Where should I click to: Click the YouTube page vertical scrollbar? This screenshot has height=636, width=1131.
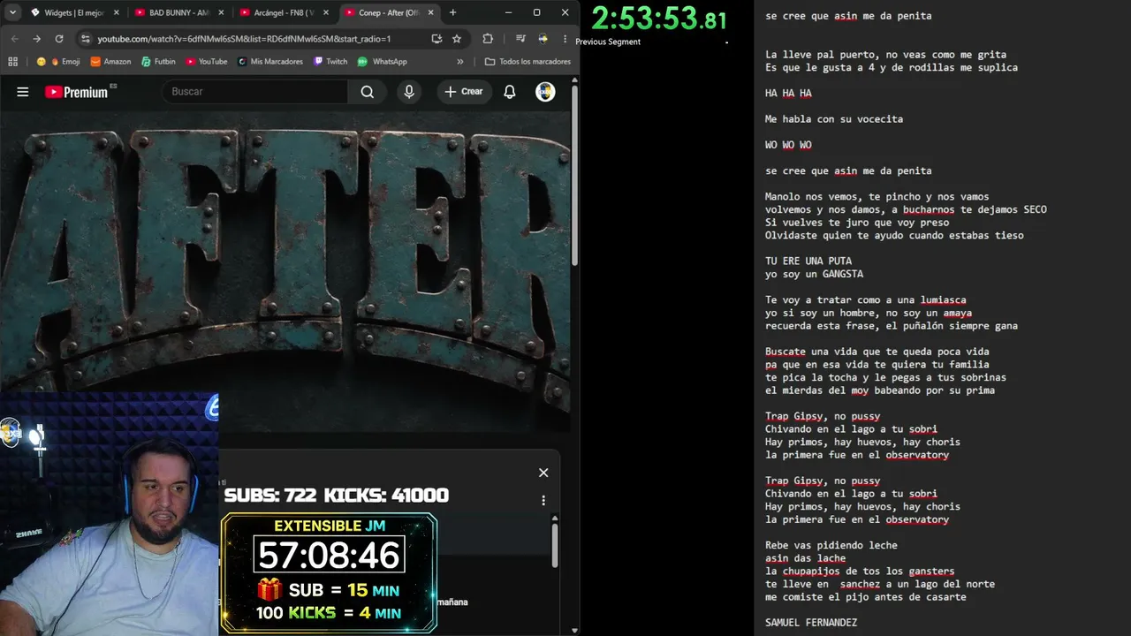pos(575,177)
